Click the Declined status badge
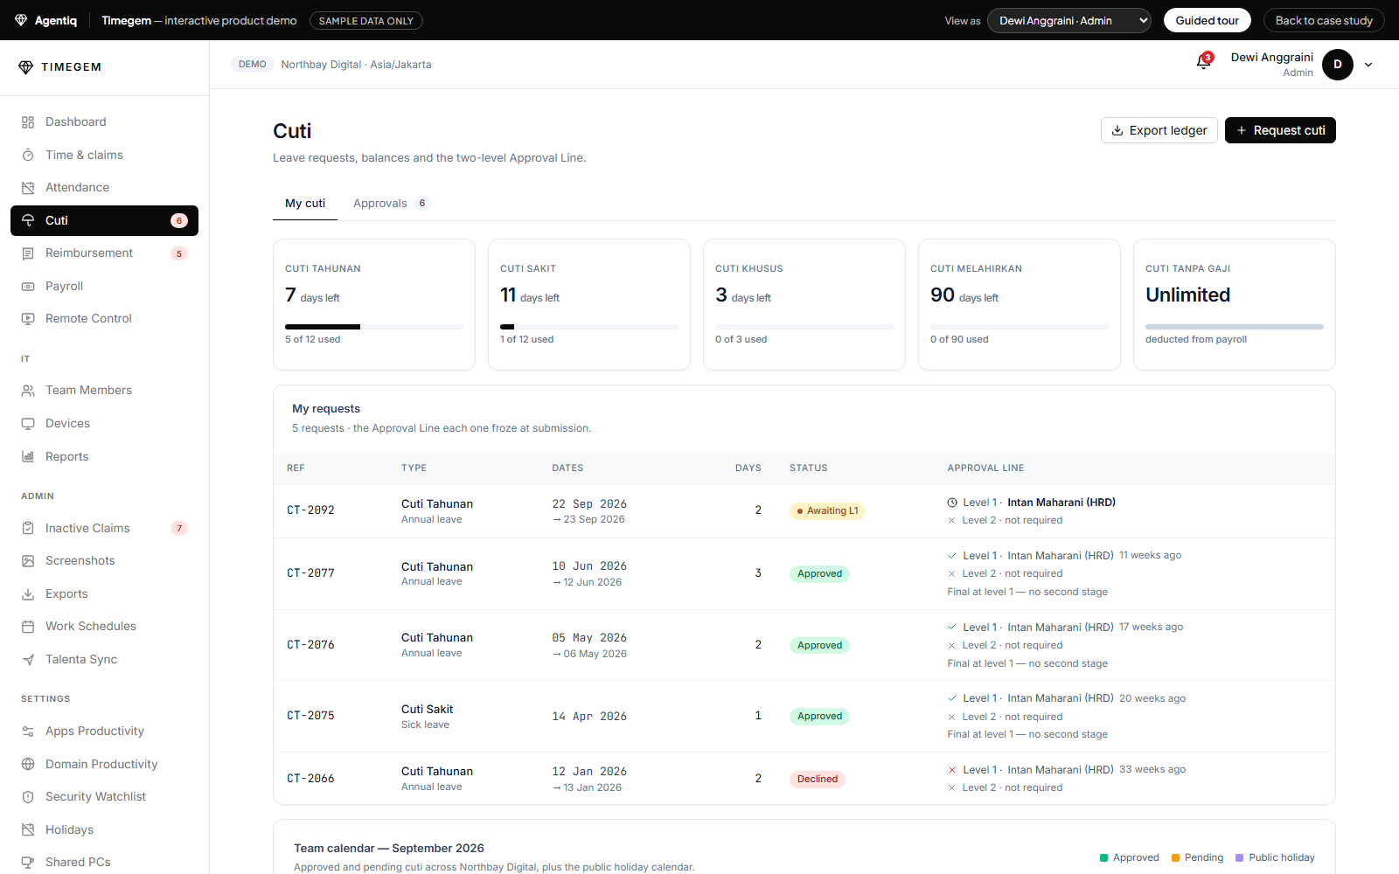This screenshot has height=874, width=1399. tap(818, 779)
